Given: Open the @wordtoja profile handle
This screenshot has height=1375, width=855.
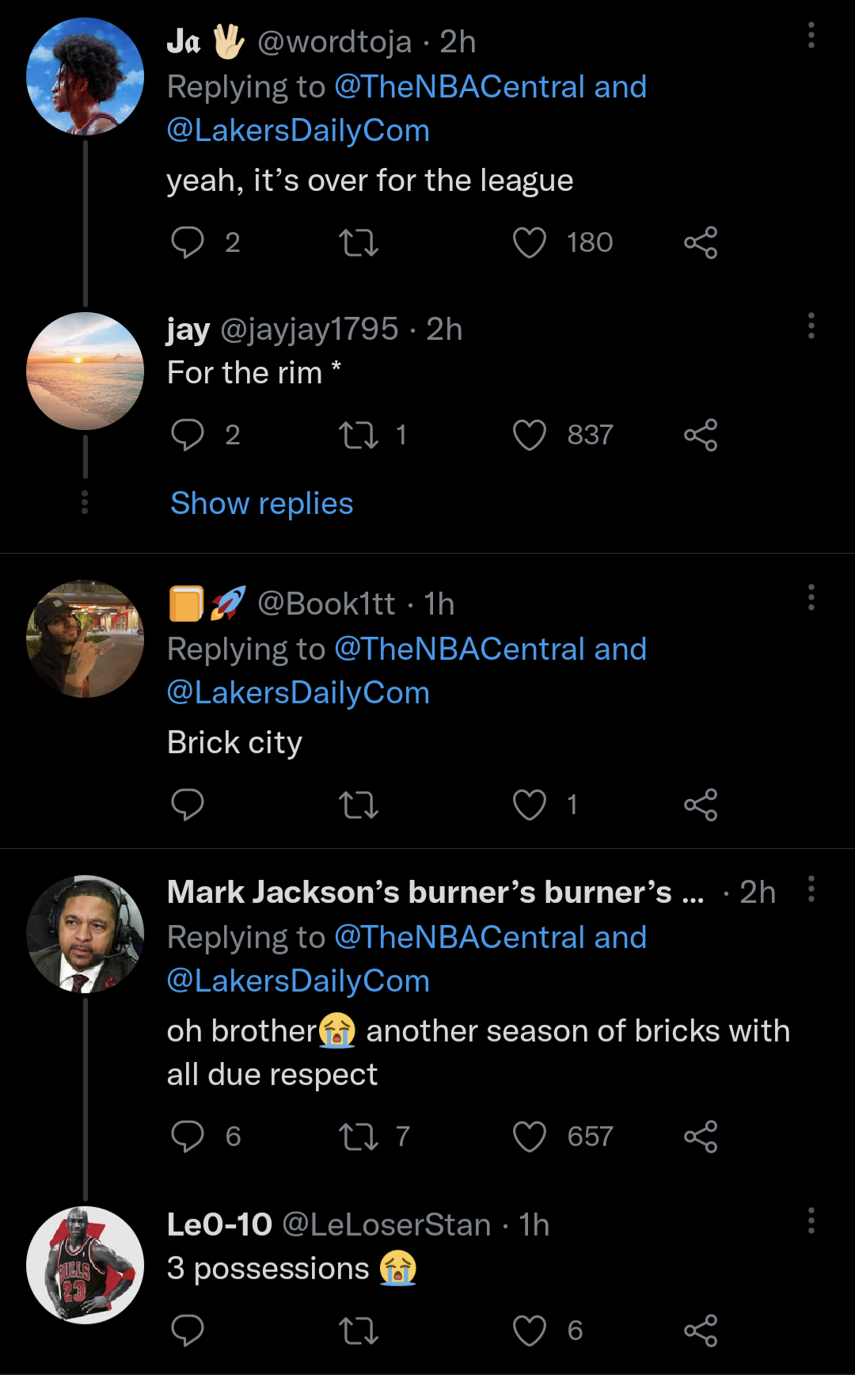Looking at the screenshot, I should coord(334,42).
